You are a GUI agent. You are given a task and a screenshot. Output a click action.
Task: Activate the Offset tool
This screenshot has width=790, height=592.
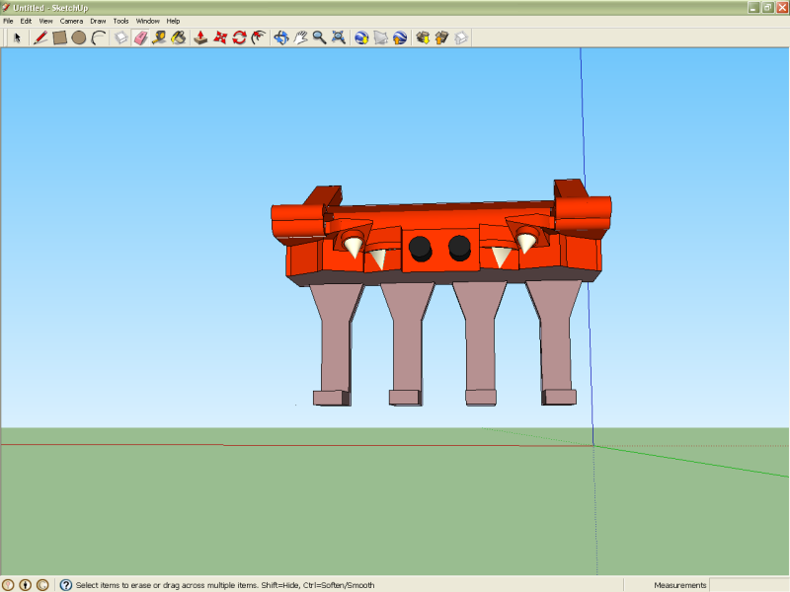[259, 37]
